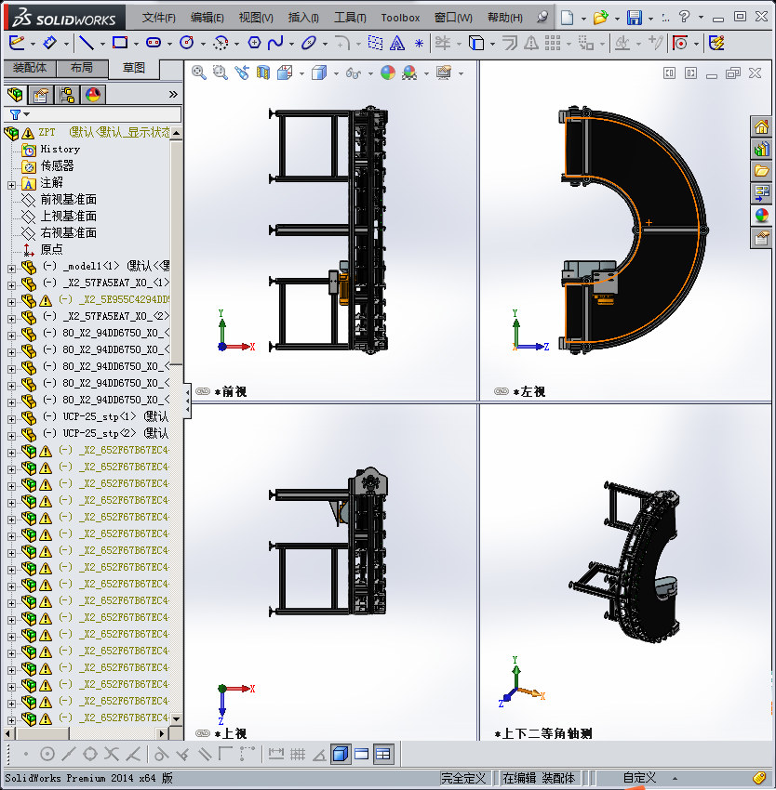Click the Edit Appearance color ball

(387, 73)
